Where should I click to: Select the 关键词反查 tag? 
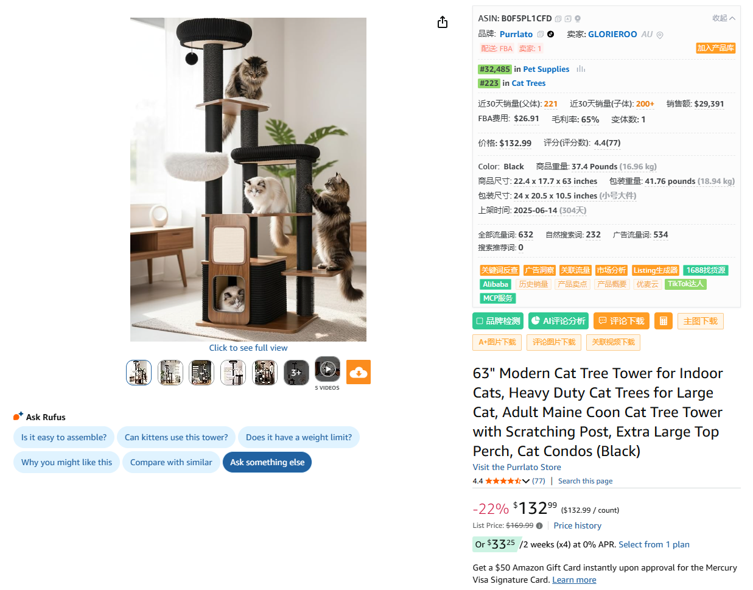point(500,270)
